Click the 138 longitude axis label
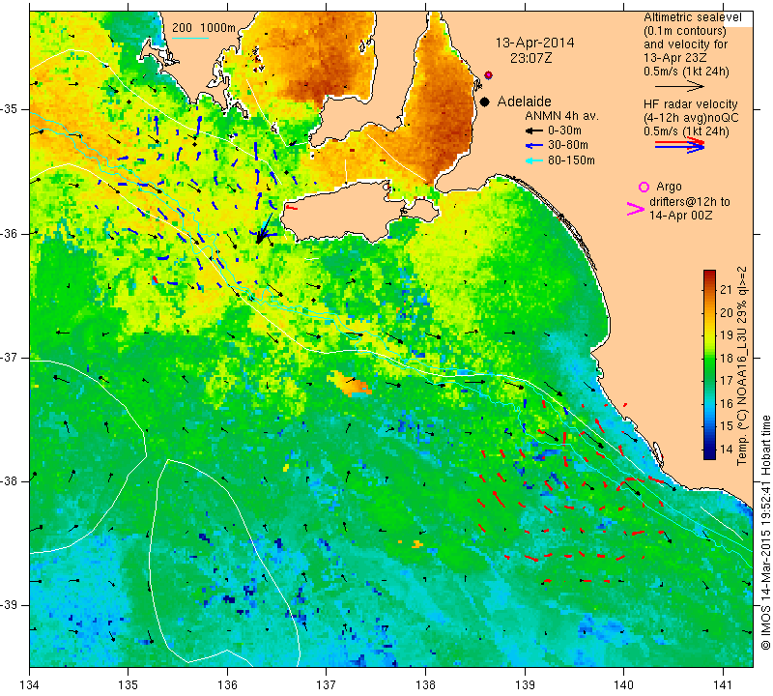 tap(425, 684)
